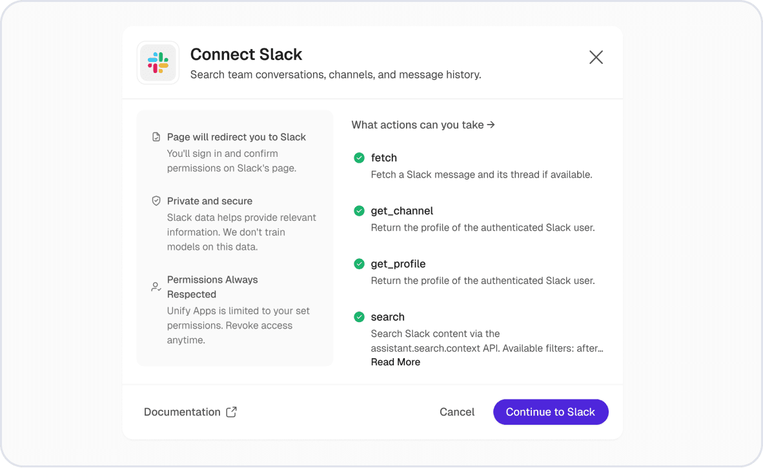Image resolution: width=763 pixels, height=468 pixels.
Task: Select the fetch action label
Action: pyautogui.click(x=383, y=158)
